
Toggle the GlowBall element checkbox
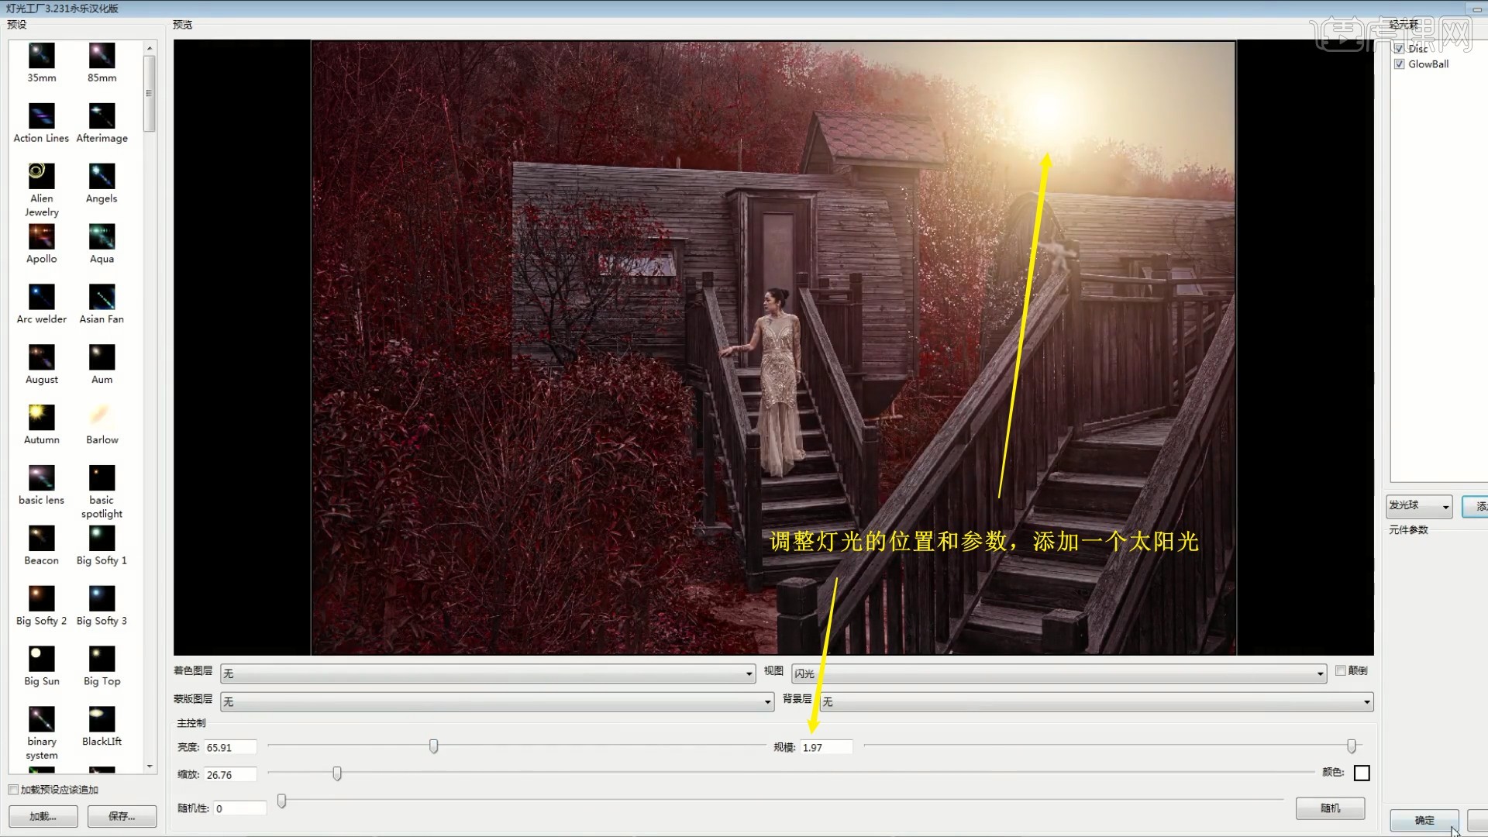[1400, 64]
